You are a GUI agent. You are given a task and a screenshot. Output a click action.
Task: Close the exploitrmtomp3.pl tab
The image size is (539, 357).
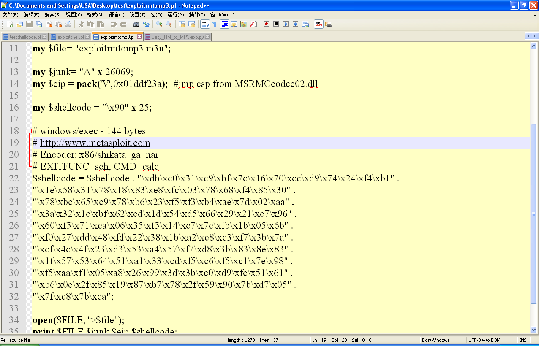pyautogui.click(x=139, y=37)
